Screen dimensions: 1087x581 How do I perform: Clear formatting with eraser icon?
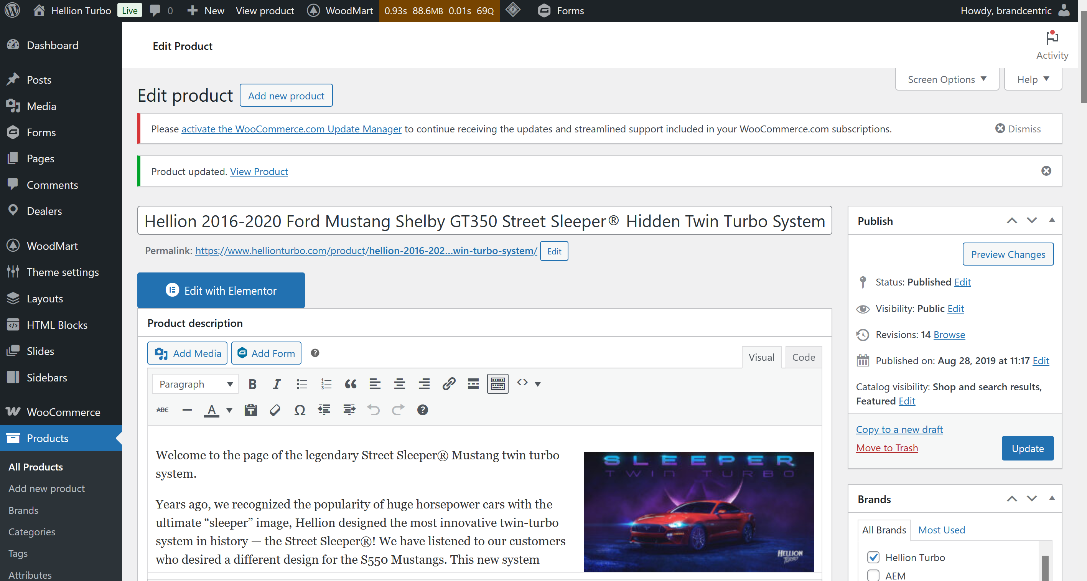[x=275, y=409]
